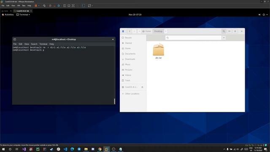
Task: Select the abc.tar archive file
Action: tap(159, 51)
